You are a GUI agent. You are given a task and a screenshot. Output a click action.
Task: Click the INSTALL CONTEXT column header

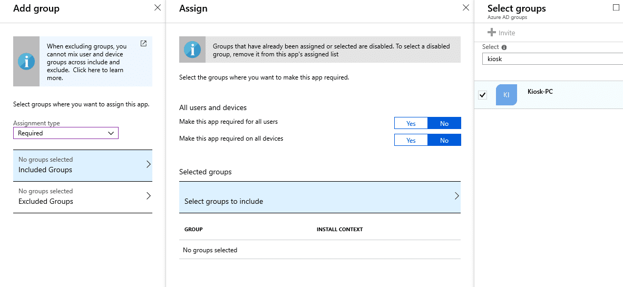click(340, 230)
